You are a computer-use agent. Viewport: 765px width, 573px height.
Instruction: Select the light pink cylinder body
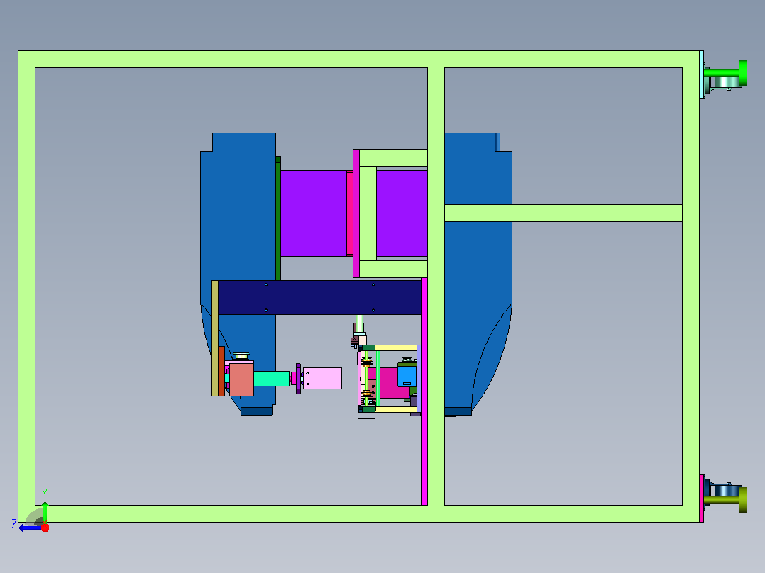click(322, 379)
